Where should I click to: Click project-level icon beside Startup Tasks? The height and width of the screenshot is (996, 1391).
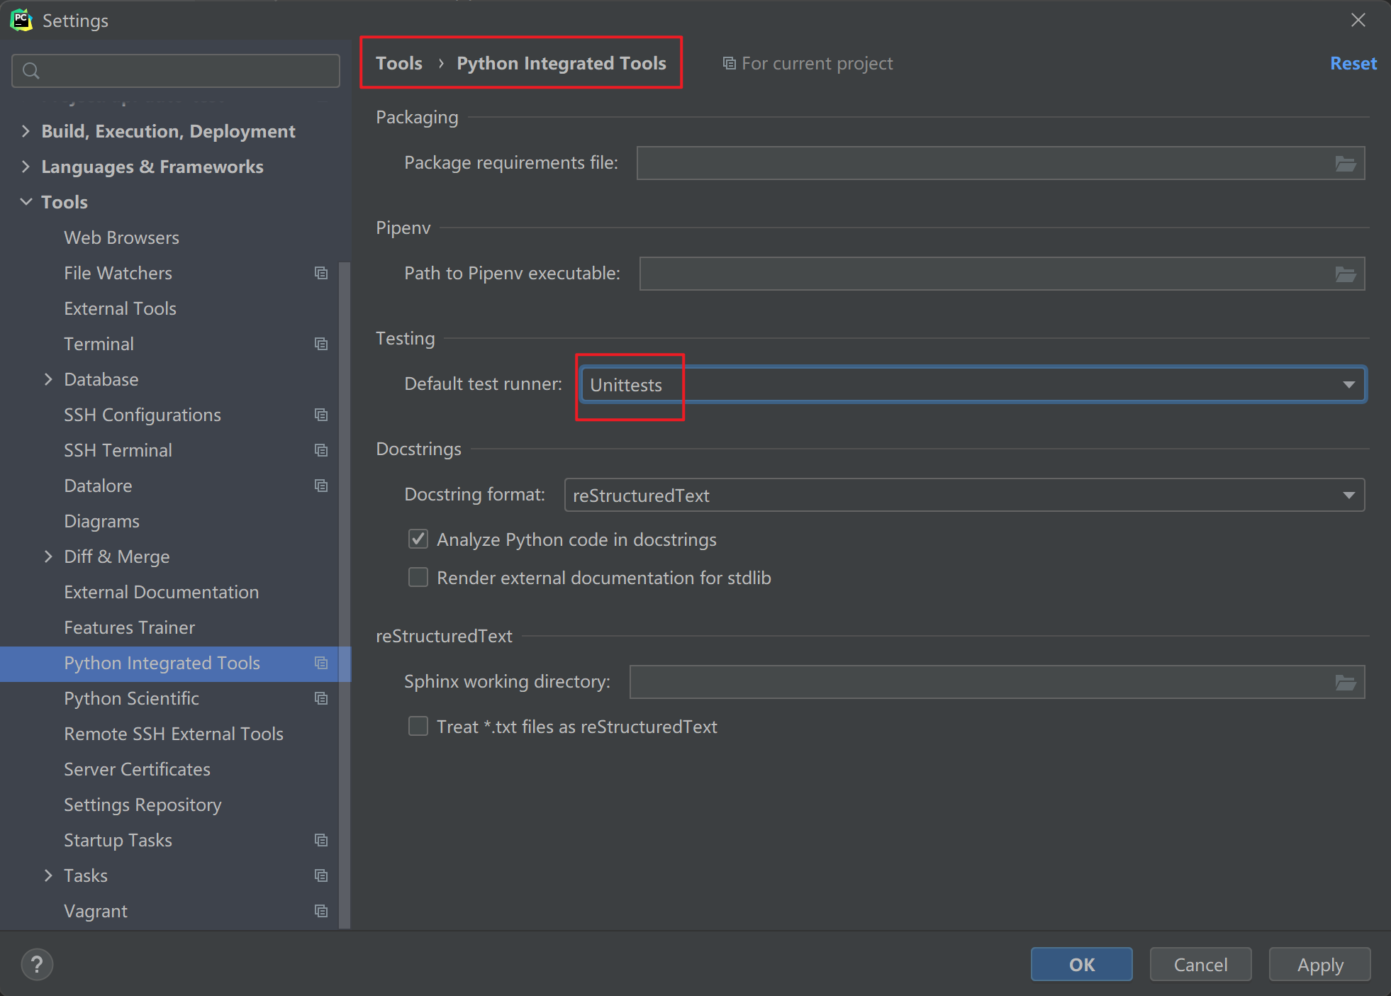321,841
